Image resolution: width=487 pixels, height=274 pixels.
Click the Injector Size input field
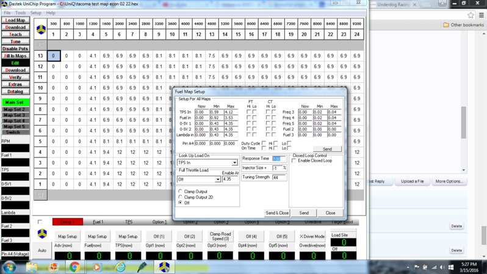pyautogui.click(x=277, y=168)
